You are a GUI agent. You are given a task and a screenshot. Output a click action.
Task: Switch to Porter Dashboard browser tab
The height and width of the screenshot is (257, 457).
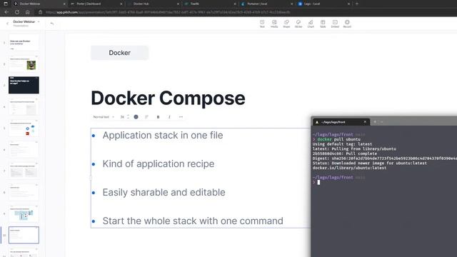tap(96, 4)
